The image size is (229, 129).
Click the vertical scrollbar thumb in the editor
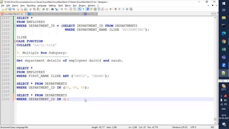click(215, 119)
